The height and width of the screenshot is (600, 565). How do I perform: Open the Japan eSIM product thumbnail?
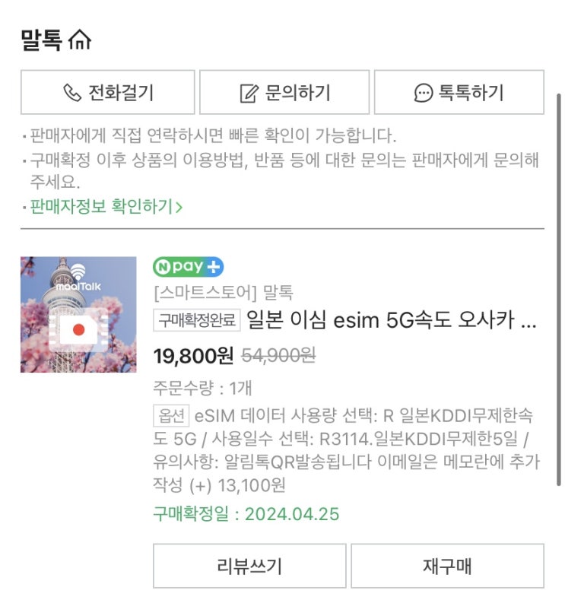pos(78,315)
